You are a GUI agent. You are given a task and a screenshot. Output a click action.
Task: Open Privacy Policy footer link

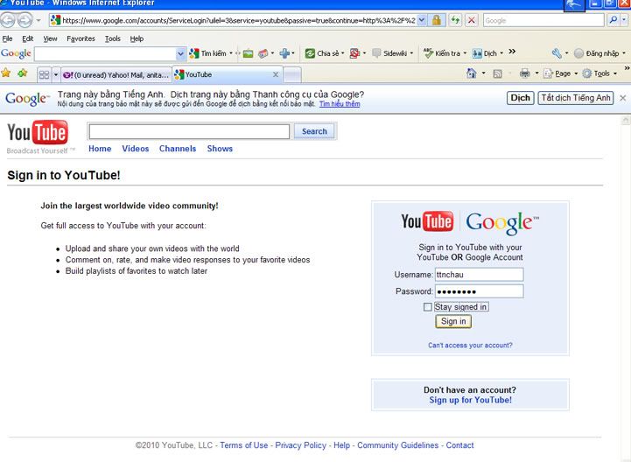300,445
